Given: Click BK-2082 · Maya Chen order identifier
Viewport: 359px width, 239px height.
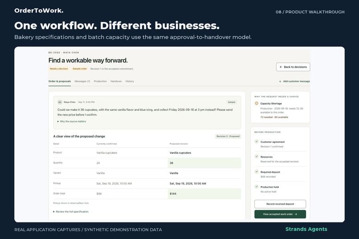Looking at the screenshot, I should click(x=64, y=53).
